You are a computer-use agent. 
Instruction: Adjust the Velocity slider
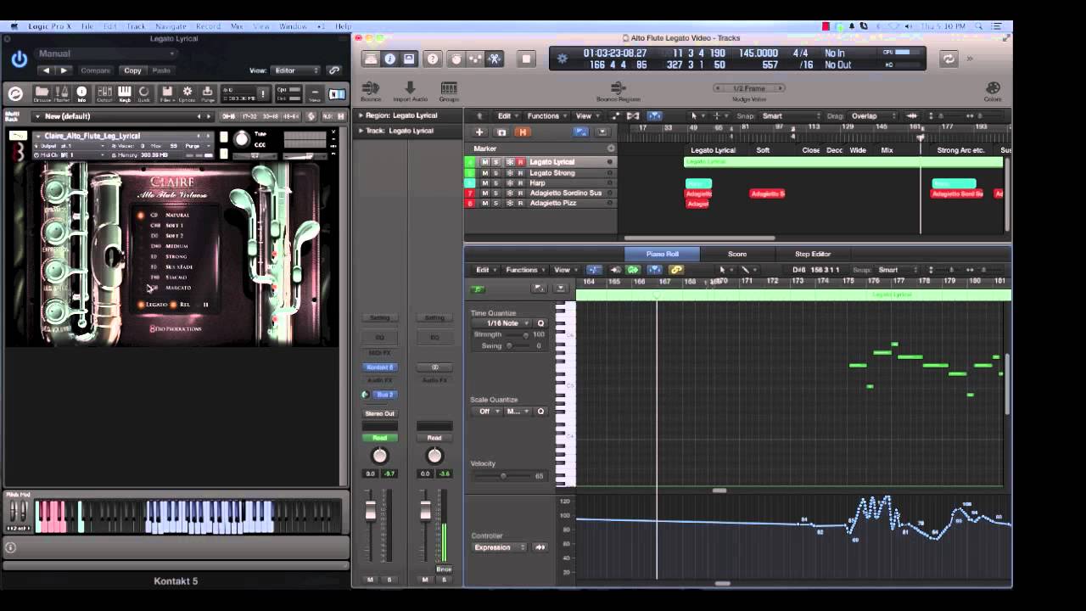coord(502,476)
